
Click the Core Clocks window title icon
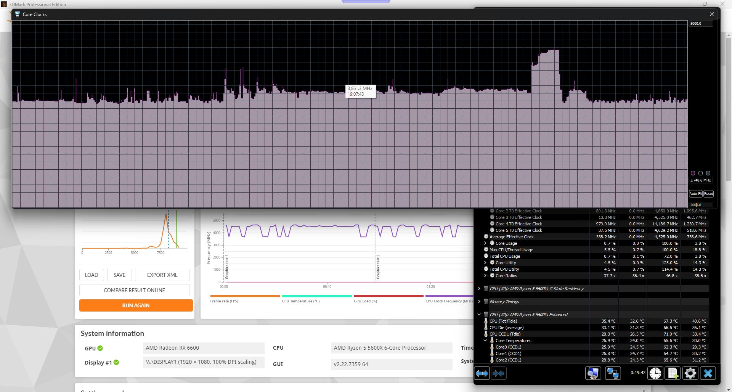18,14
